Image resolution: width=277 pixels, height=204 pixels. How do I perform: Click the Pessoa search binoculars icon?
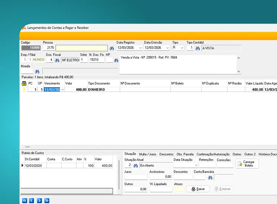pos(112,48)
